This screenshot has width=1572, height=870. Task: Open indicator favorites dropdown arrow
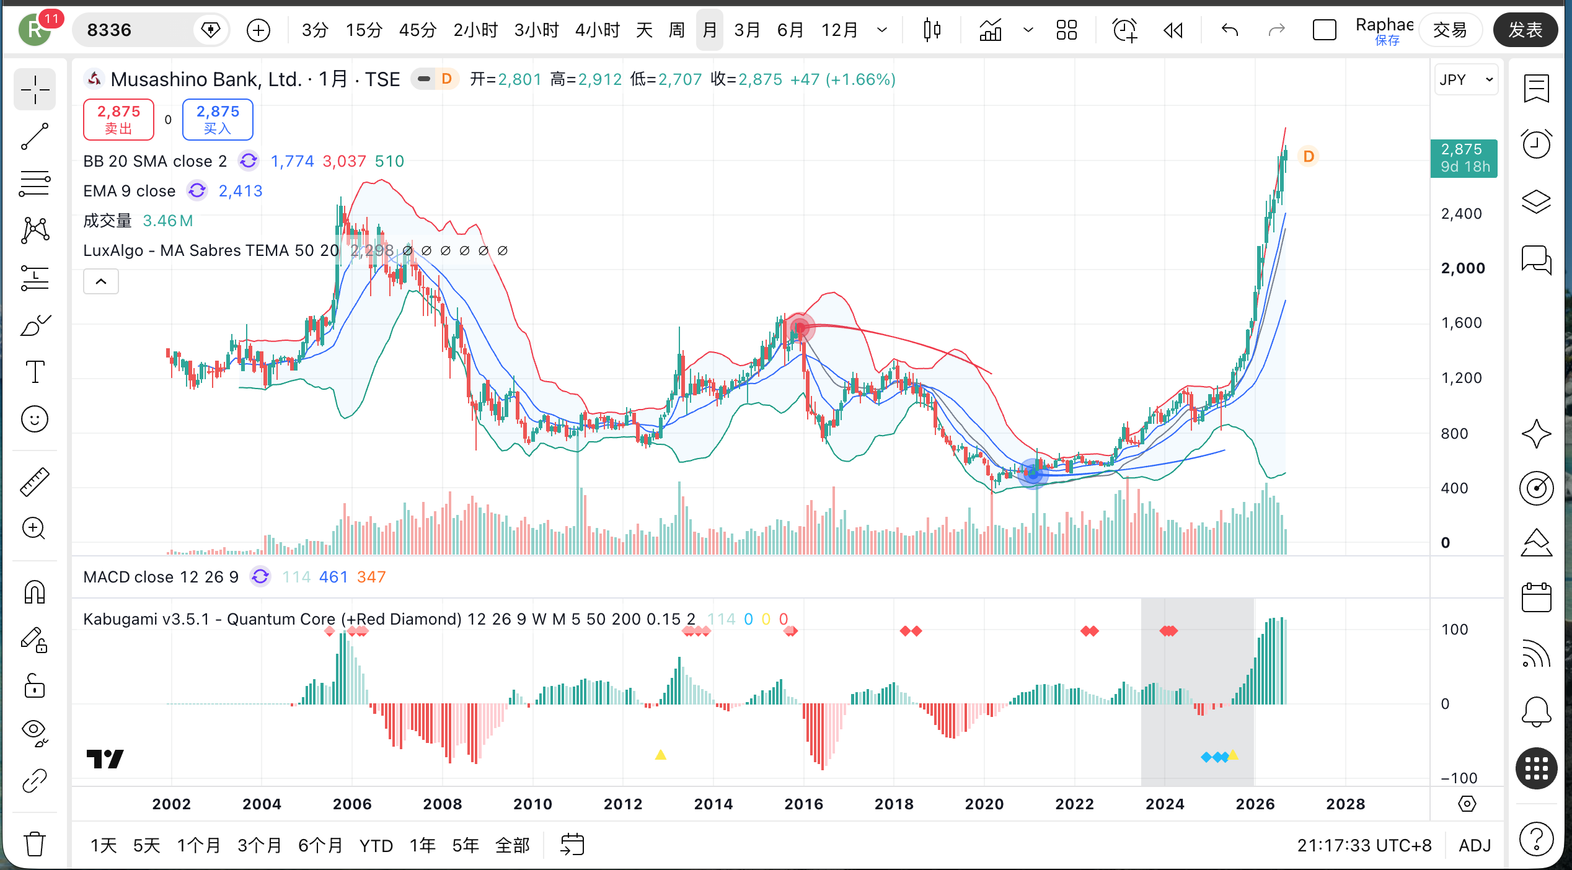pyautogui.click(x=1028, y=30)
